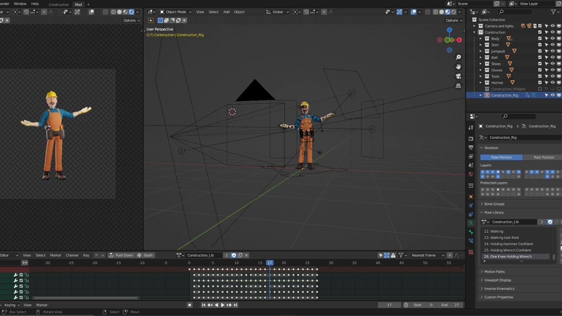
Task: Toggle the Helmet collection checkbox
Action: [x=540, y=83]
